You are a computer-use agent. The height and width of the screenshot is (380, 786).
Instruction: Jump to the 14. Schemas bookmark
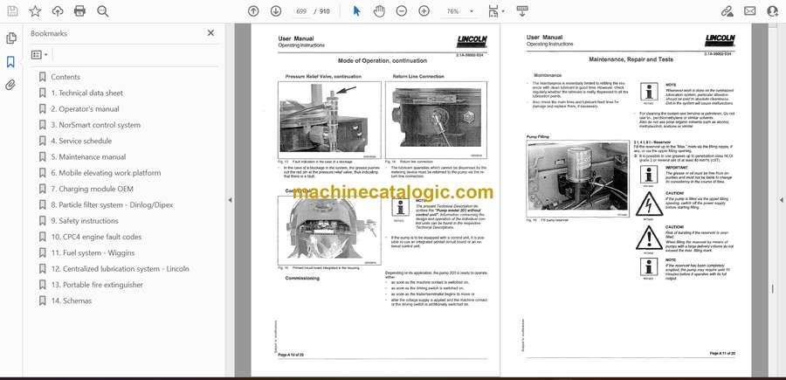tap(72, 301)
